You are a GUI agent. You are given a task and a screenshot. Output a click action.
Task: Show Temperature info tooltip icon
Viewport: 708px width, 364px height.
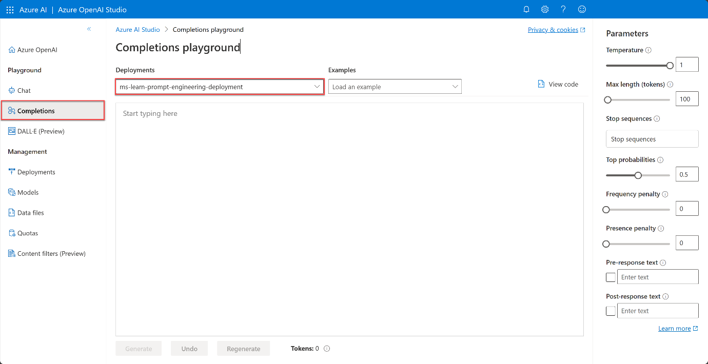pos(648,50)
